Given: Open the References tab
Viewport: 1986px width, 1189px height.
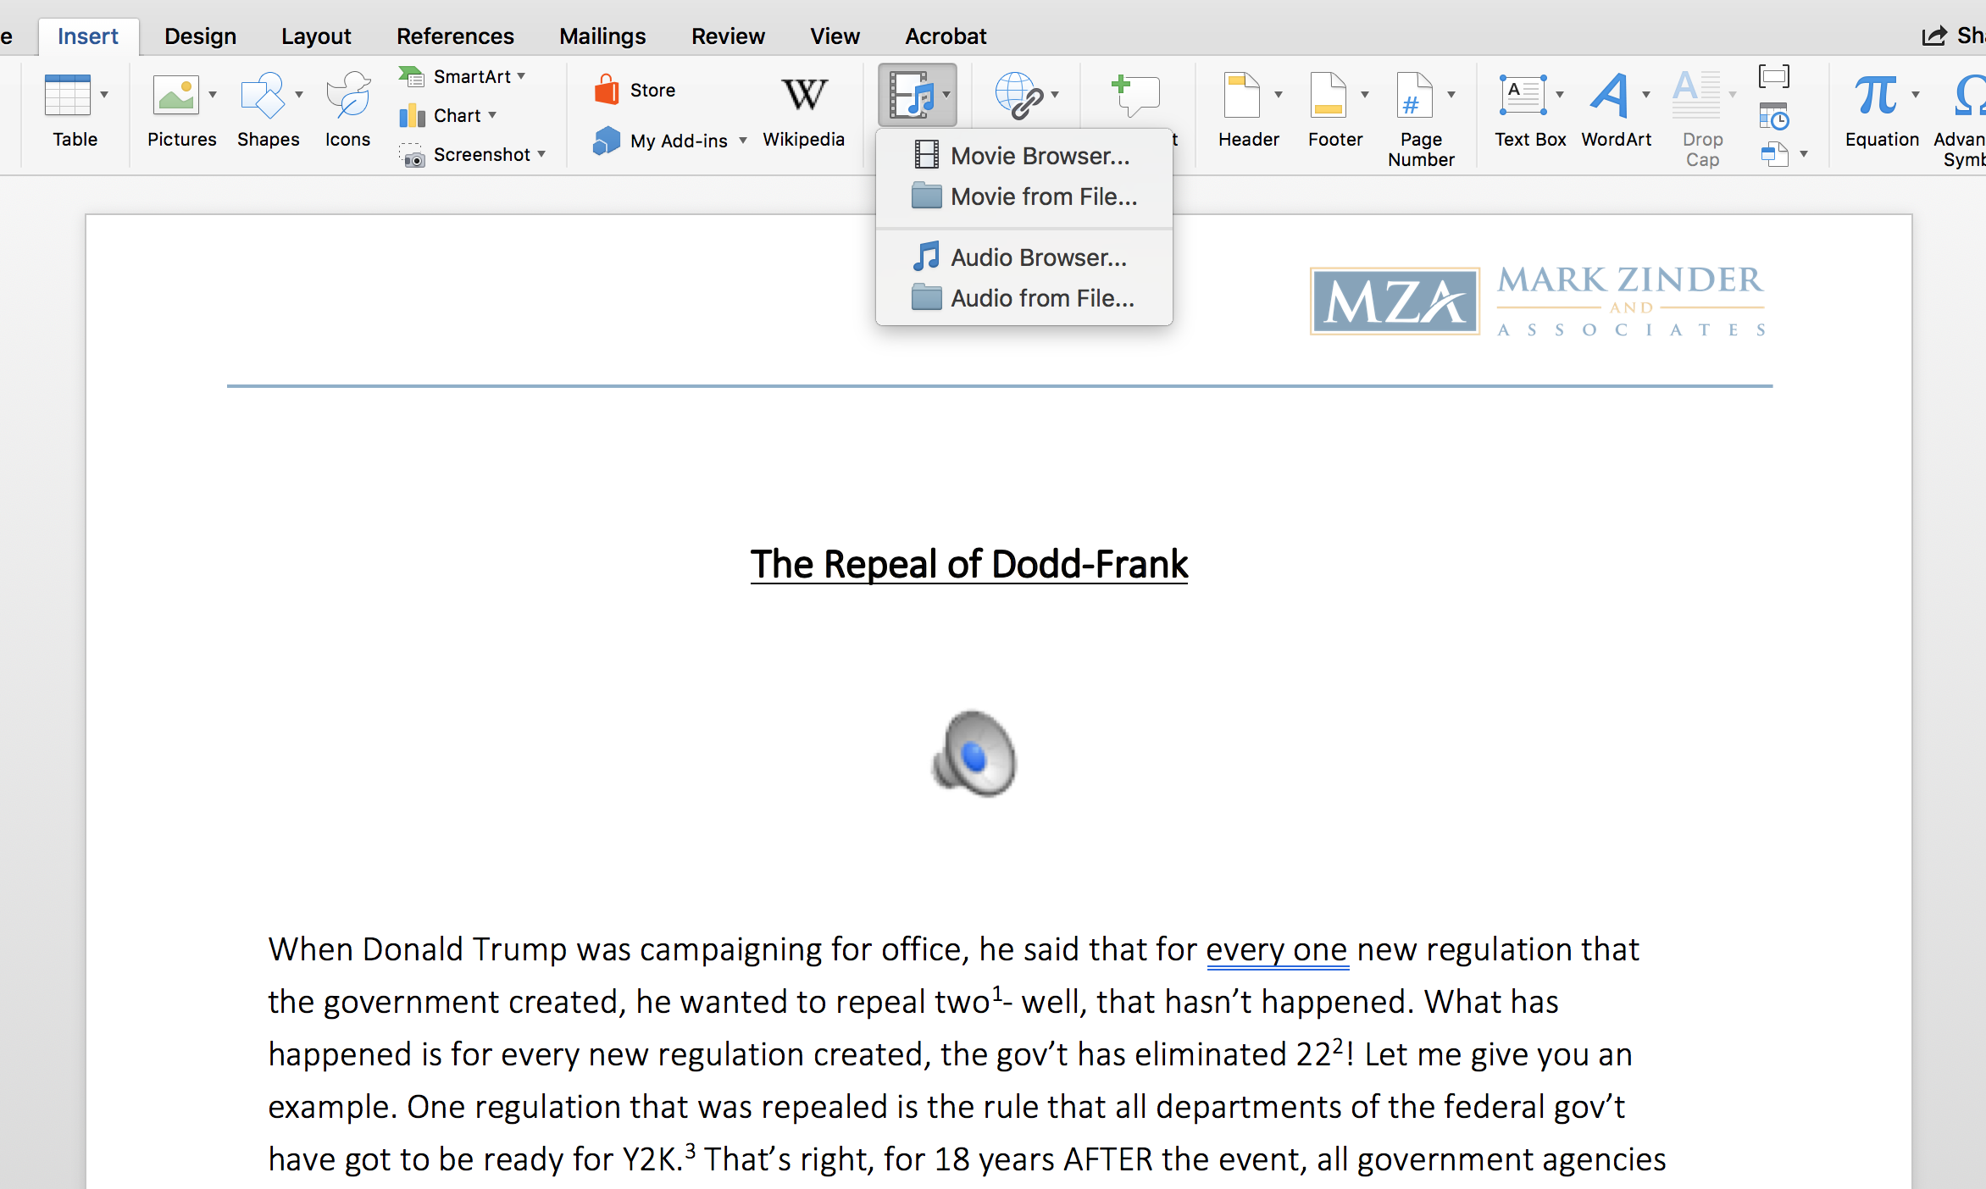Looking at the screenshot, I should [455, 36].
